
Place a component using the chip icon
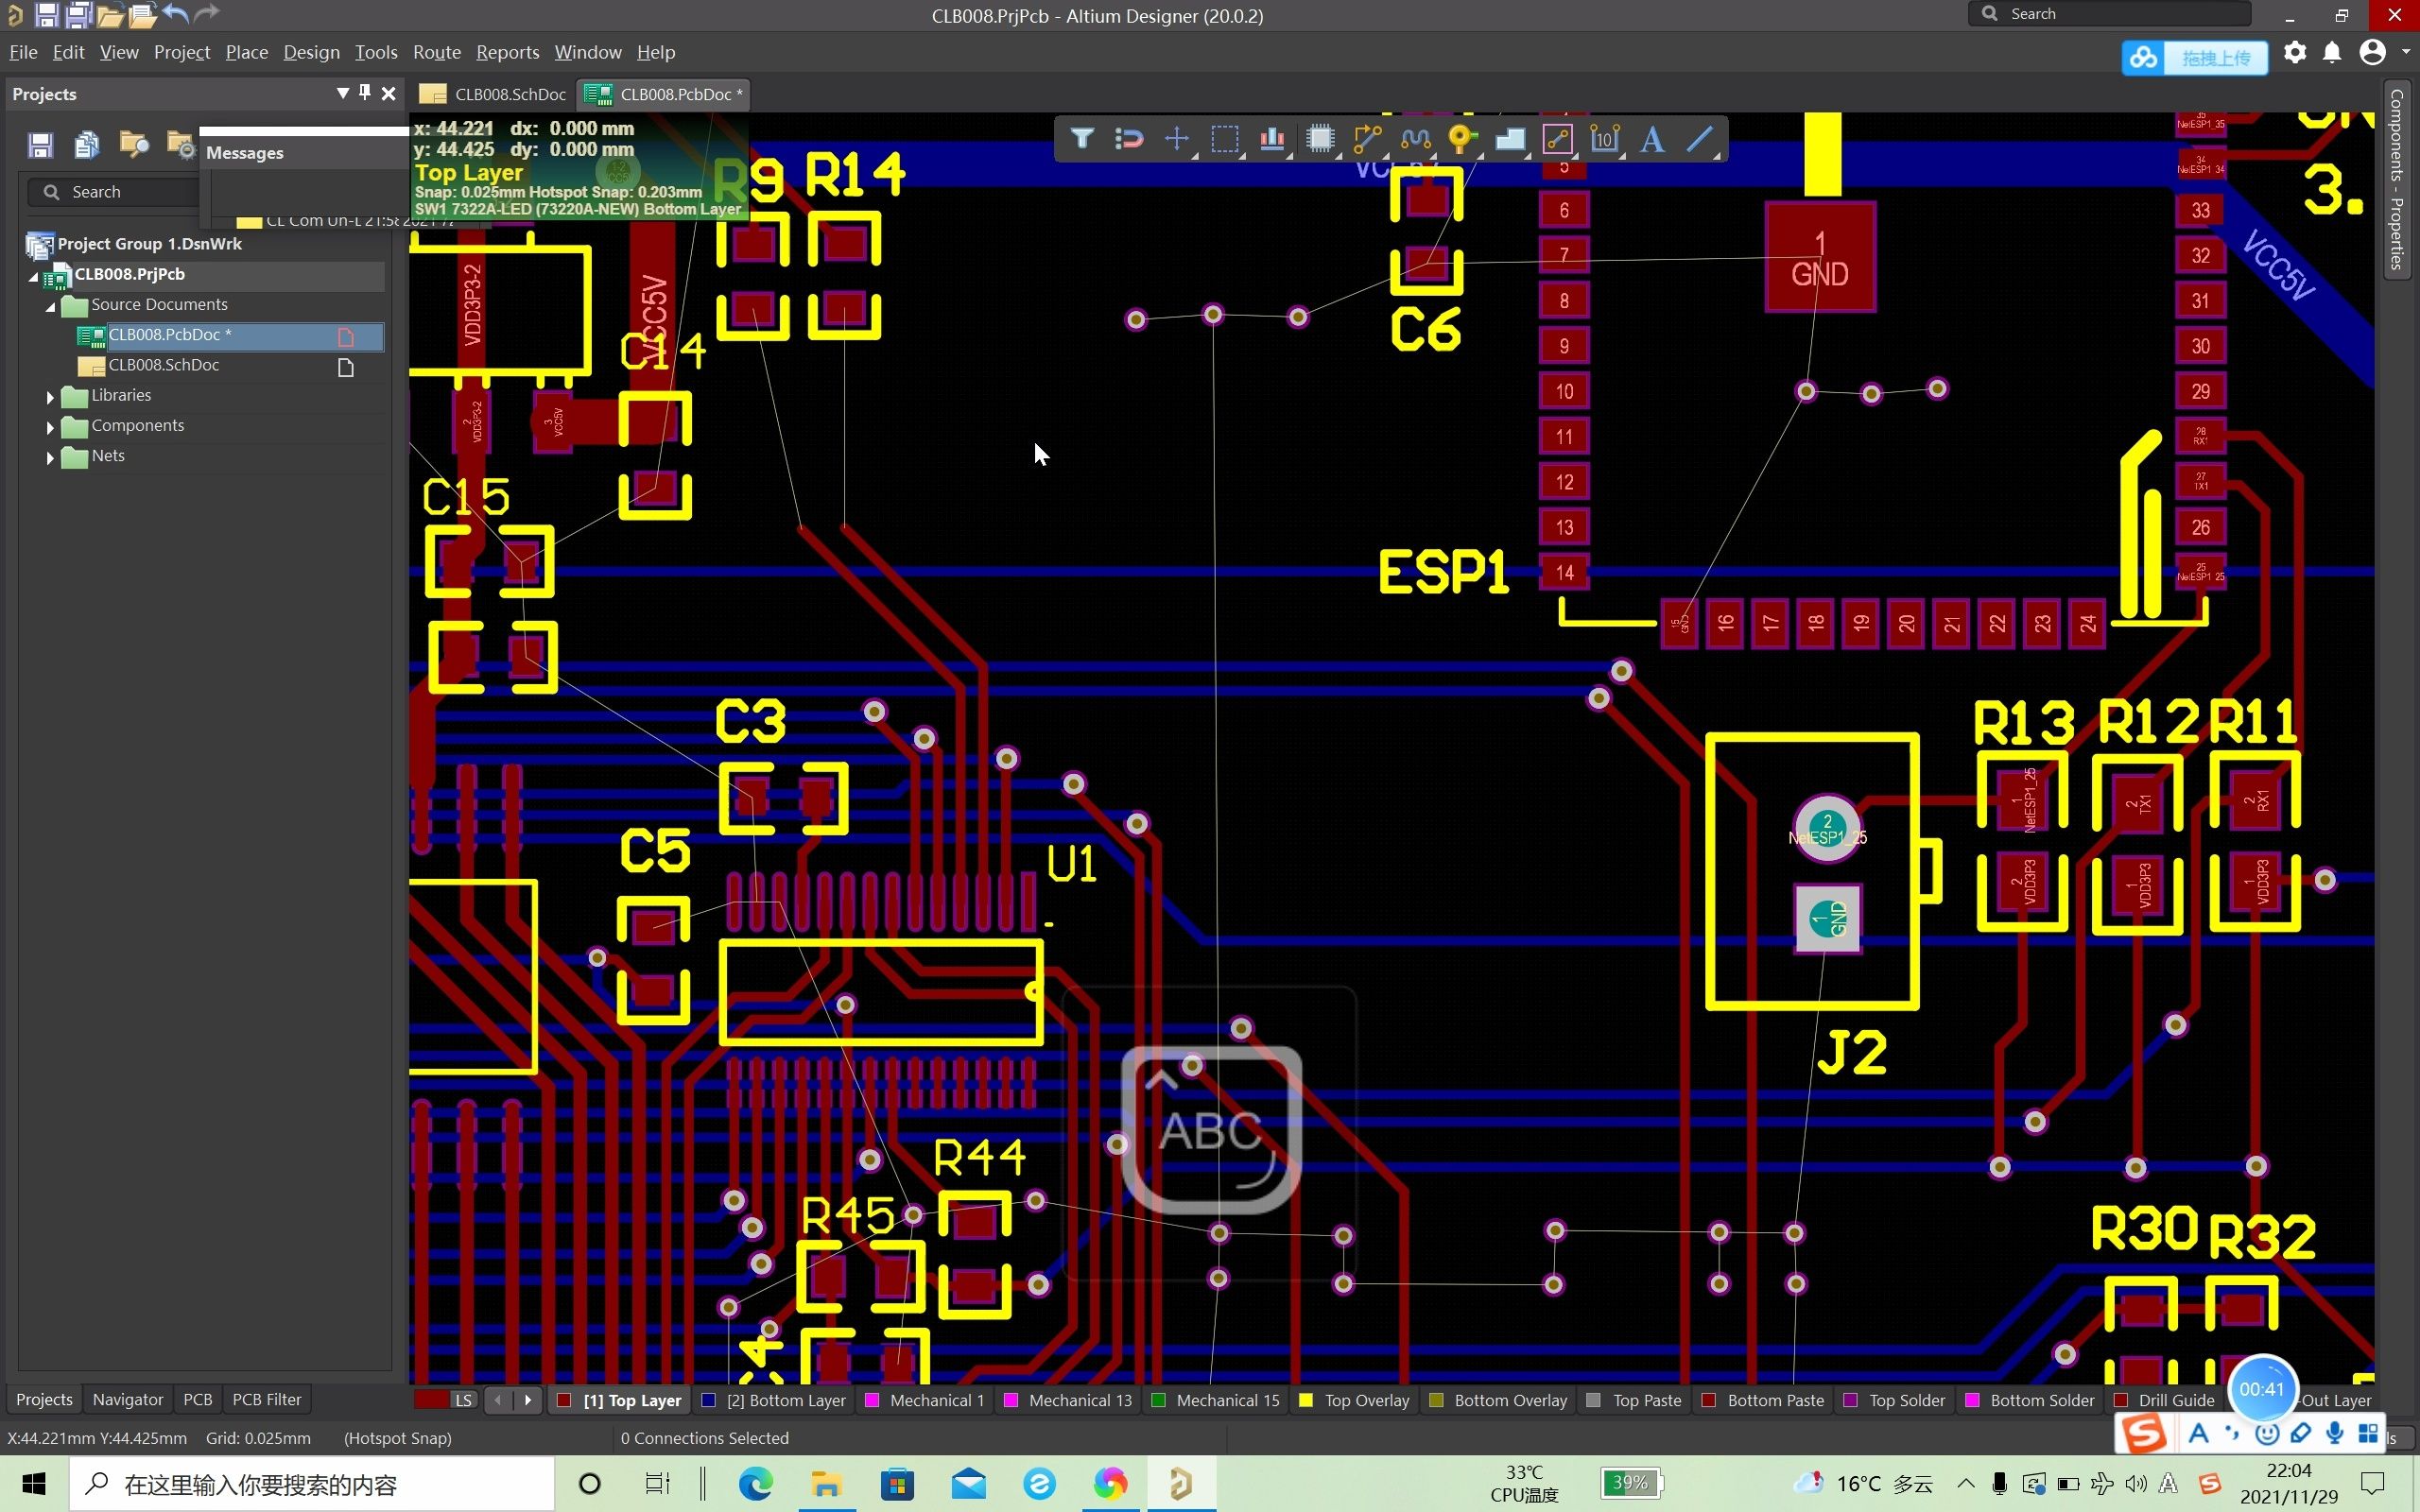point(1322,139)
